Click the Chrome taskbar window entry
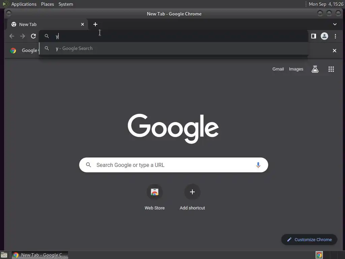The image size is (345, 259). [40, 255]
